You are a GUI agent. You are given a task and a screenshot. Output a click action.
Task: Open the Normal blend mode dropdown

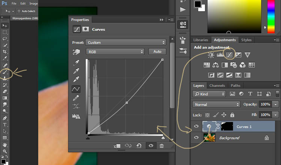point(216,104)
